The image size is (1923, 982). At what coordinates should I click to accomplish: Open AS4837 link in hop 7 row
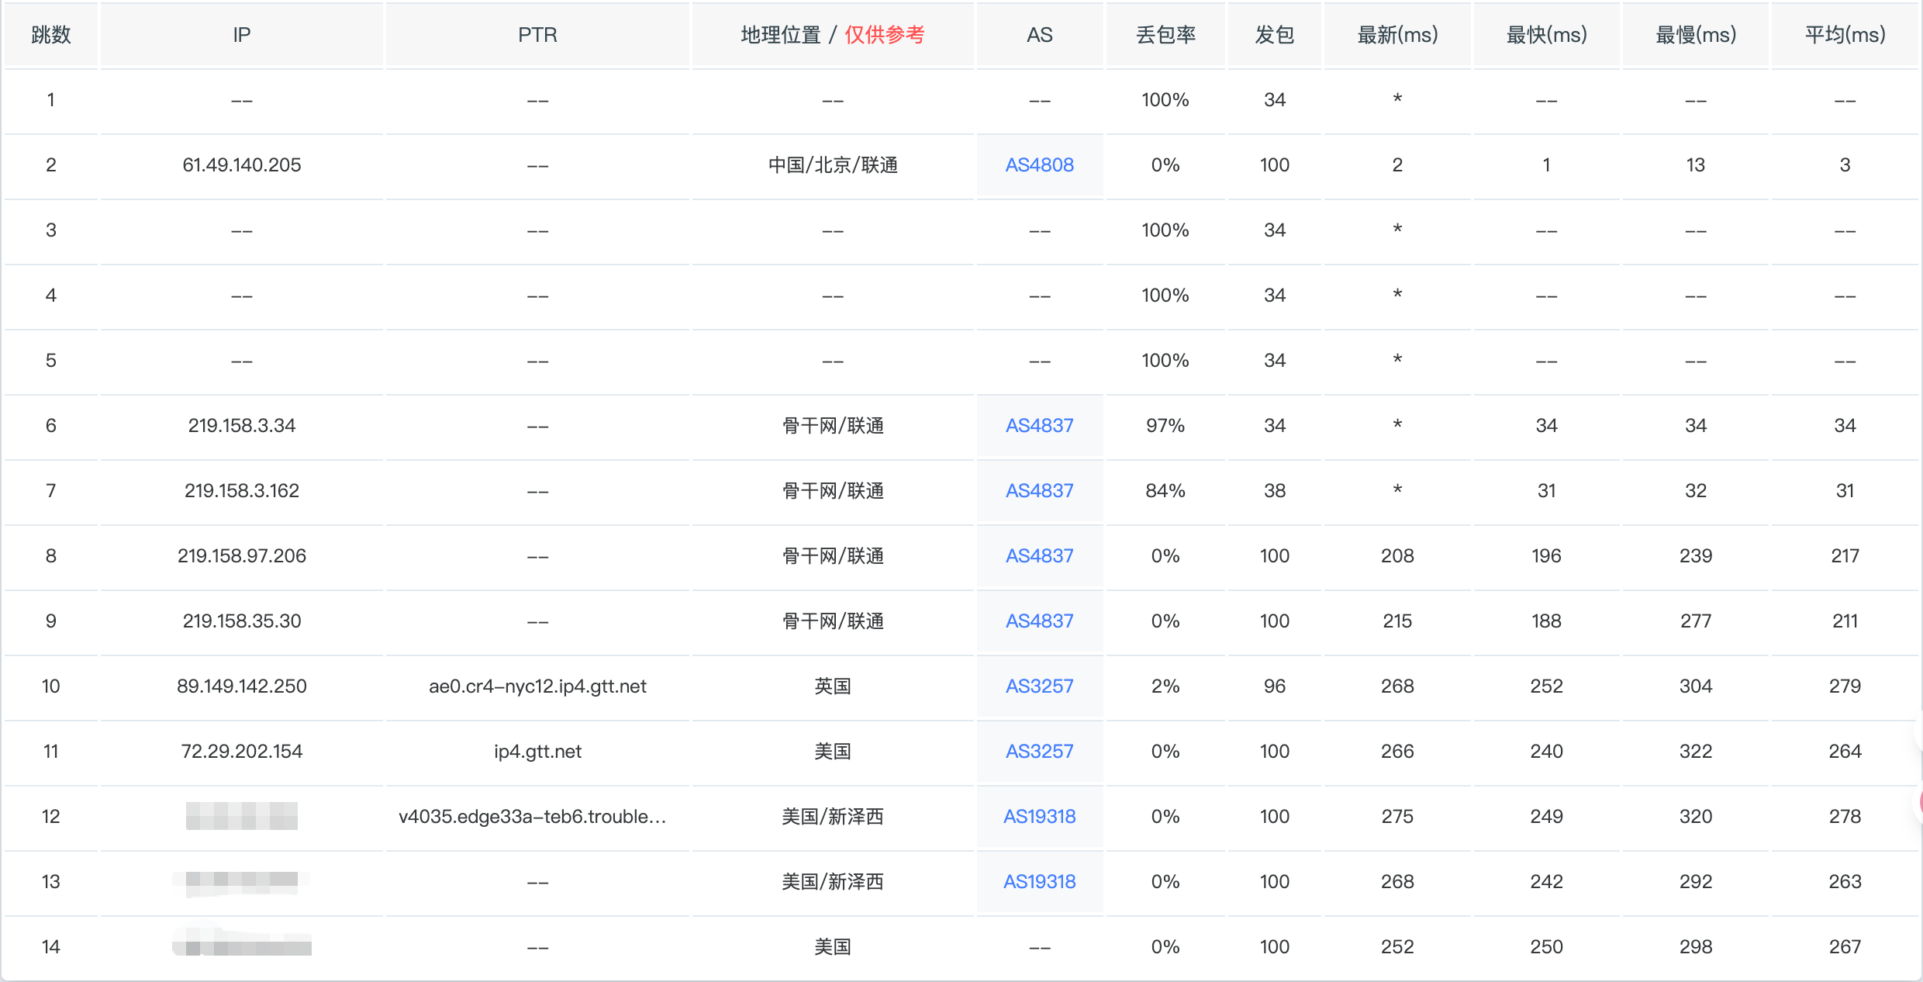coord(1039,491)
